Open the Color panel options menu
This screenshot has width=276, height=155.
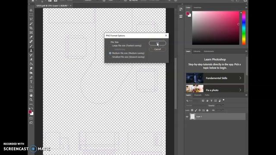point(246,8)
